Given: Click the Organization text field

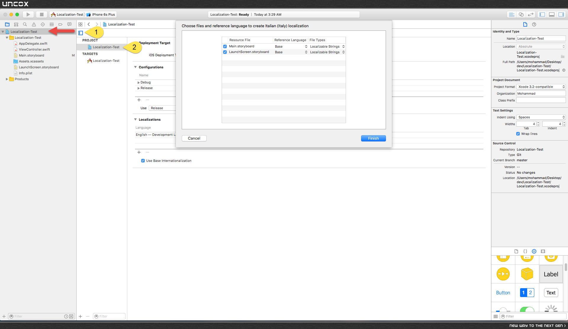Looking at the screenshot, I should pyautogui.click(x=541, y=93).
